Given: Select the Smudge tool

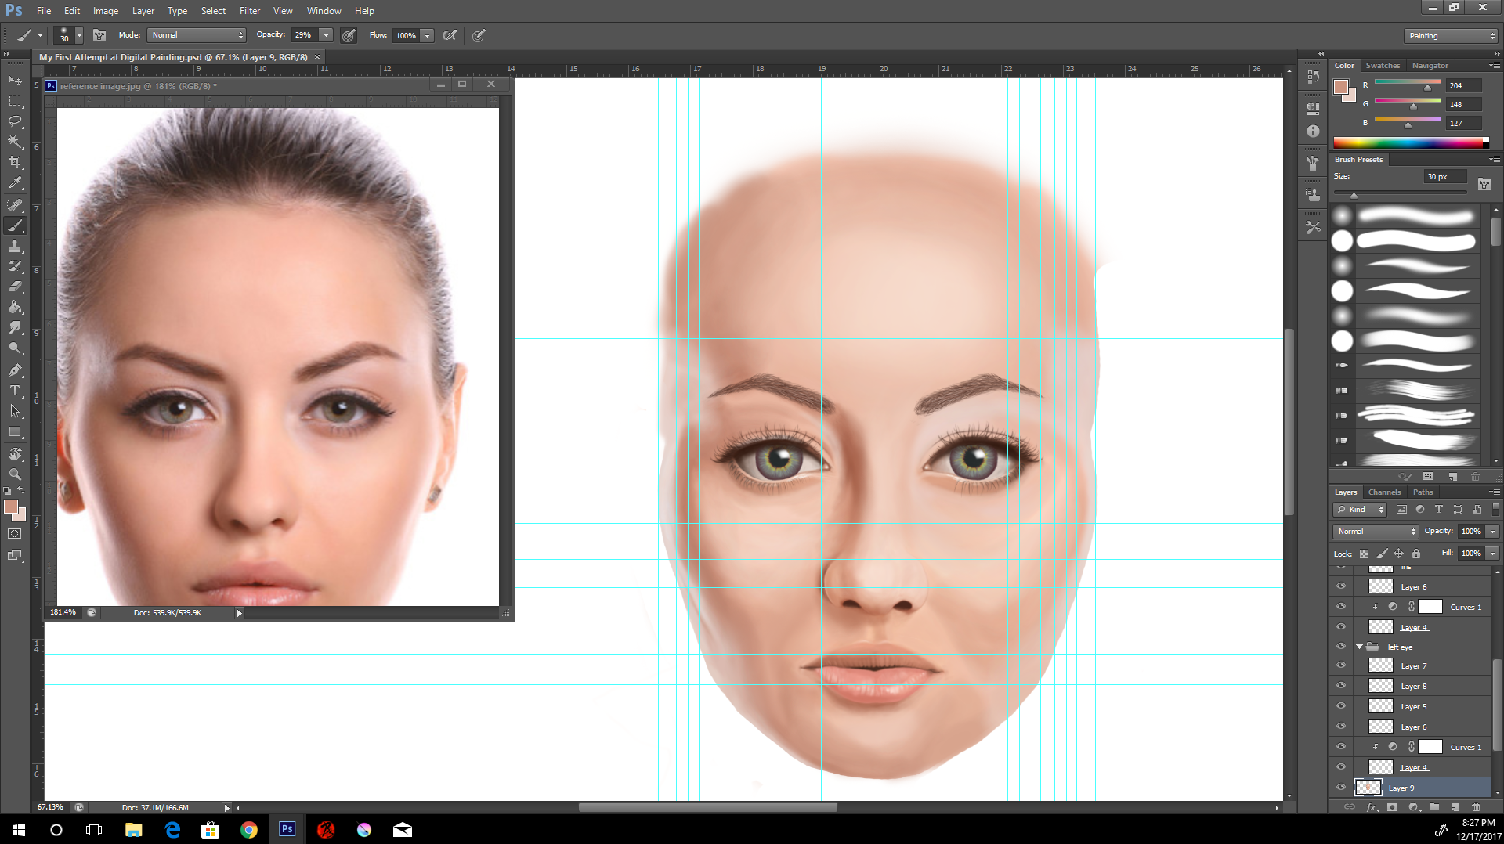Looking at the screenshot, I should coord(15,327).
